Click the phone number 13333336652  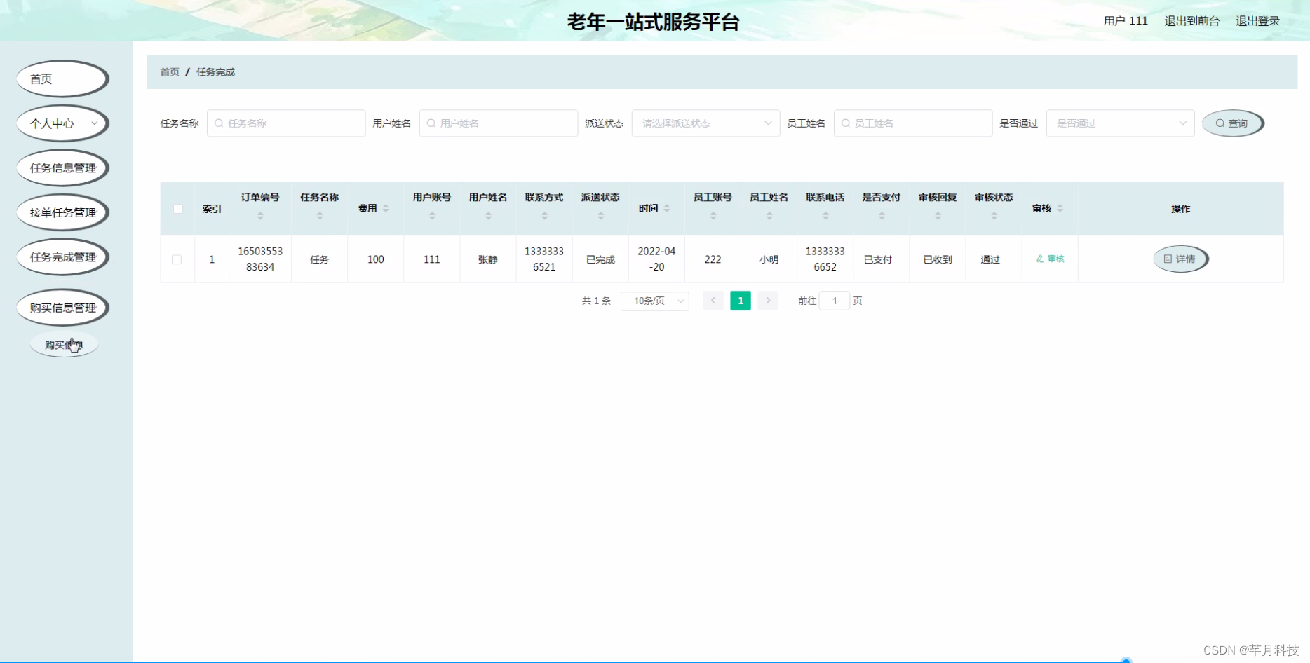tap(825, 259)
